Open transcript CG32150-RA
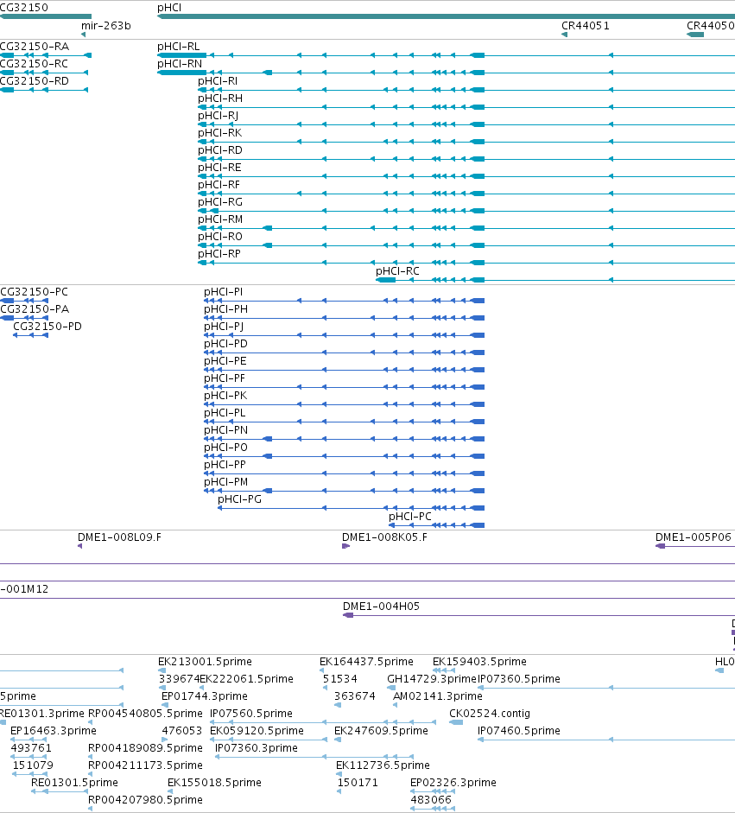 (x=35, y=46)
